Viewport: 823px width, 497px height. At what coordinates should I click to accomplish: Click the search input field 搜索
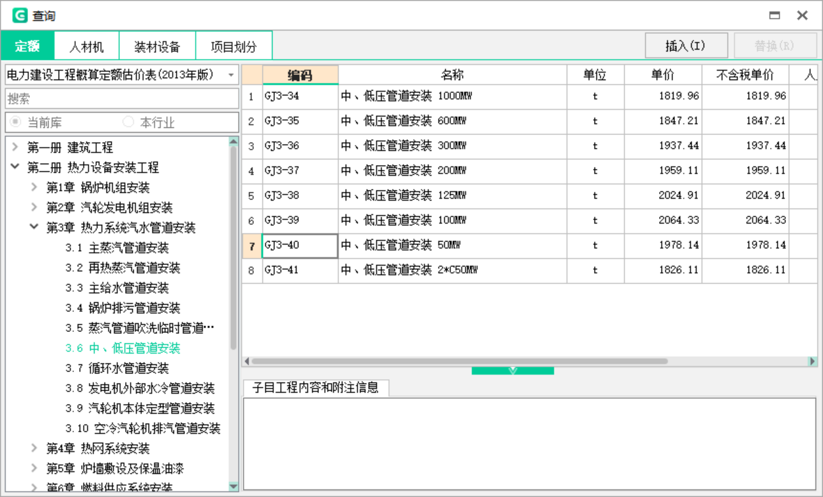point(122,99)
